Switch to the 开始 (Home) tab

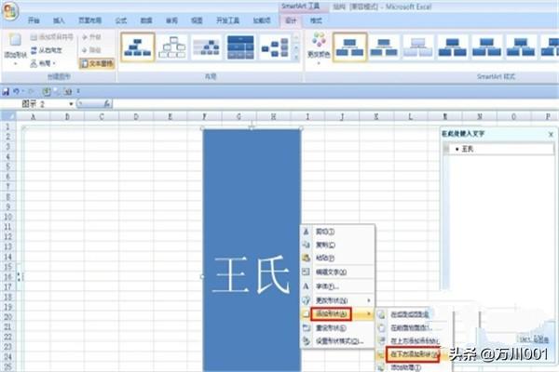click(x=34, y=20)
